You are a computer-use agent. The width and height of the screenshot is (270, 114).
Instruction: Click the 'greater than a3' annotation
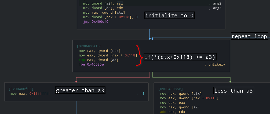pyautogui.click(x=80, y=91)
